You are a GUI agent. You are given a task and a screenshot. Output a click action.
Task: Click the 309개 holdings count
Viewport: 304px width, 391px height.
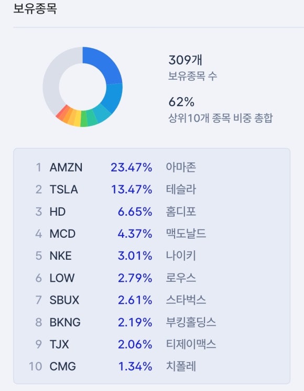185,60
